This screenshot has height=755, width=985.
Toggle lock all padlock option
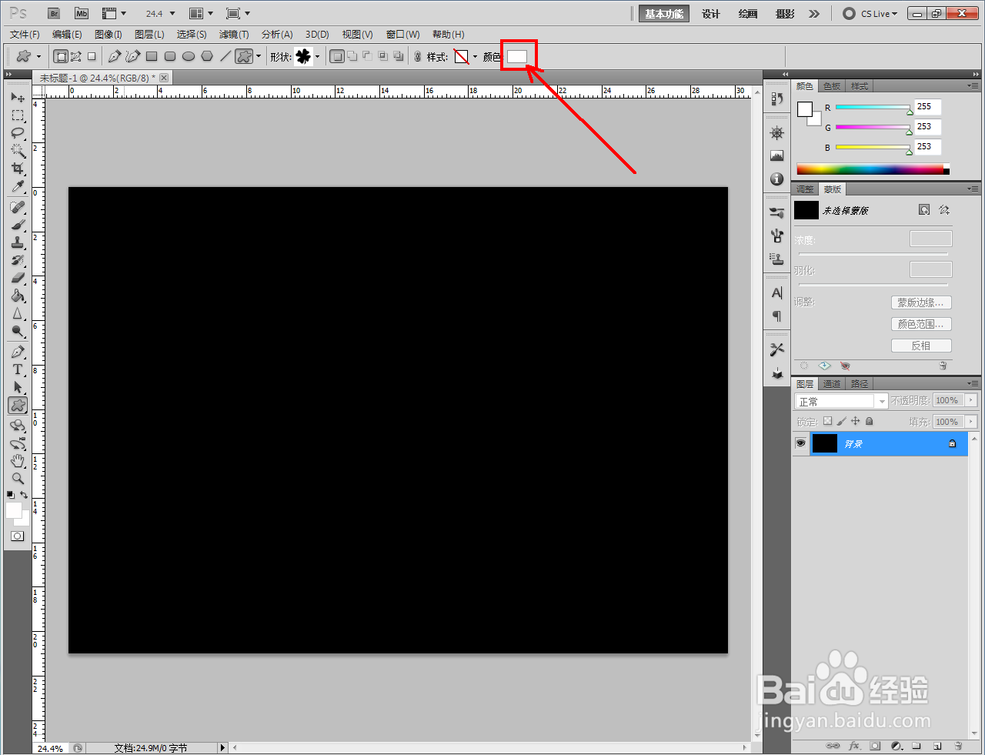pos(870,421)
